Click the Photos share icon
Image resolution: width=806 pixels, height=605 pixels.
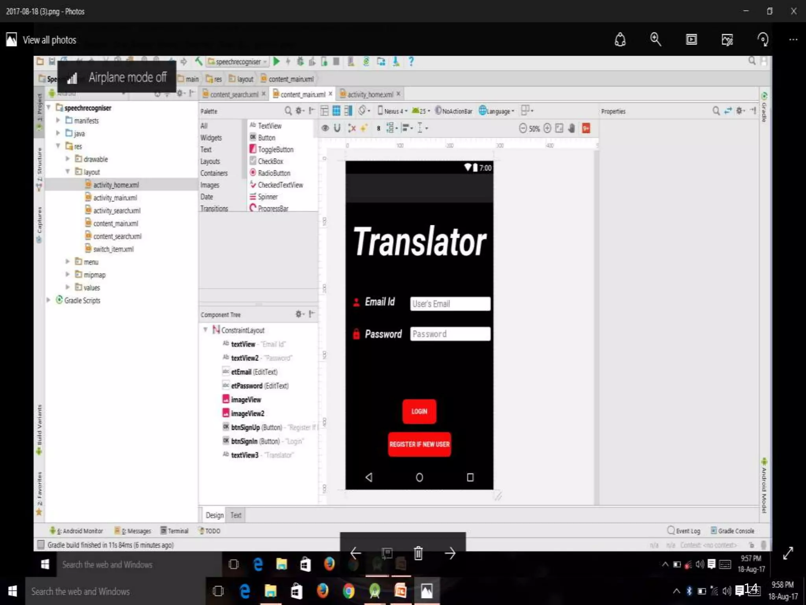coord(620,39)
